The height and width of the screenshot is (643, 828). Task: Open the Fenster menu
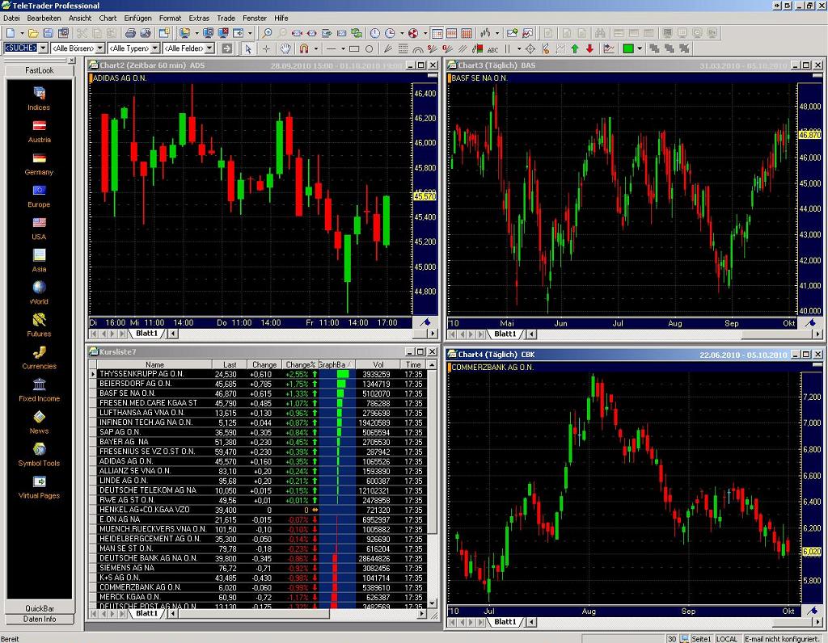pos(255,18)
